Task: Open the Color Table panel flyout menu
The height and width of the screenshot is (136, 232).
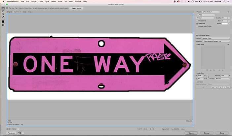Action: click(x=228, y=45)
